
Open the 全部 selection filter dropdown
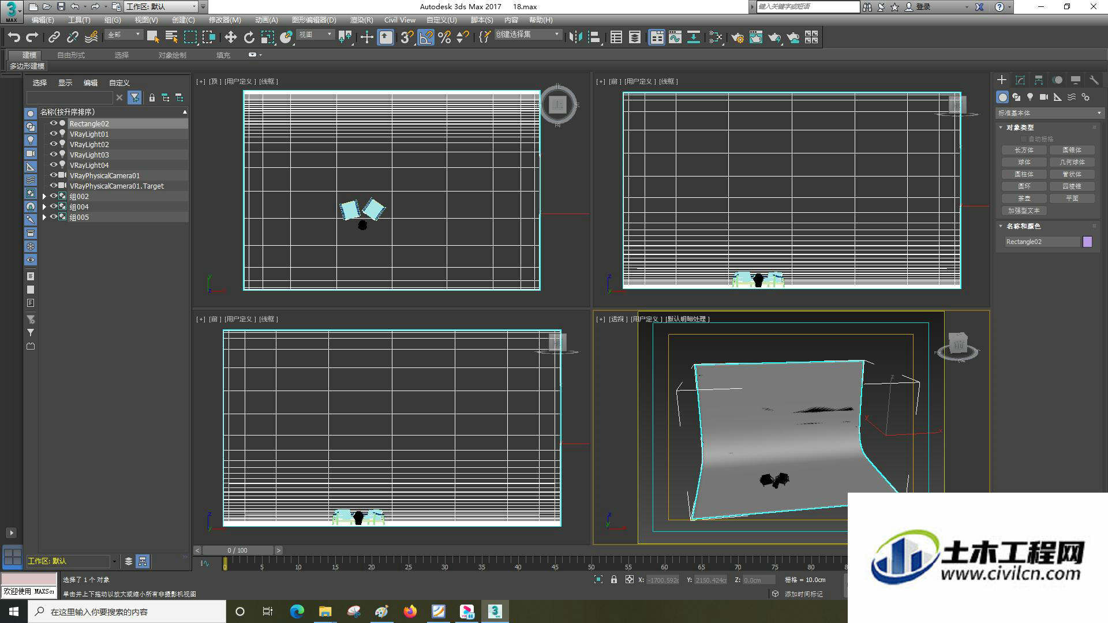pos(124,35)
